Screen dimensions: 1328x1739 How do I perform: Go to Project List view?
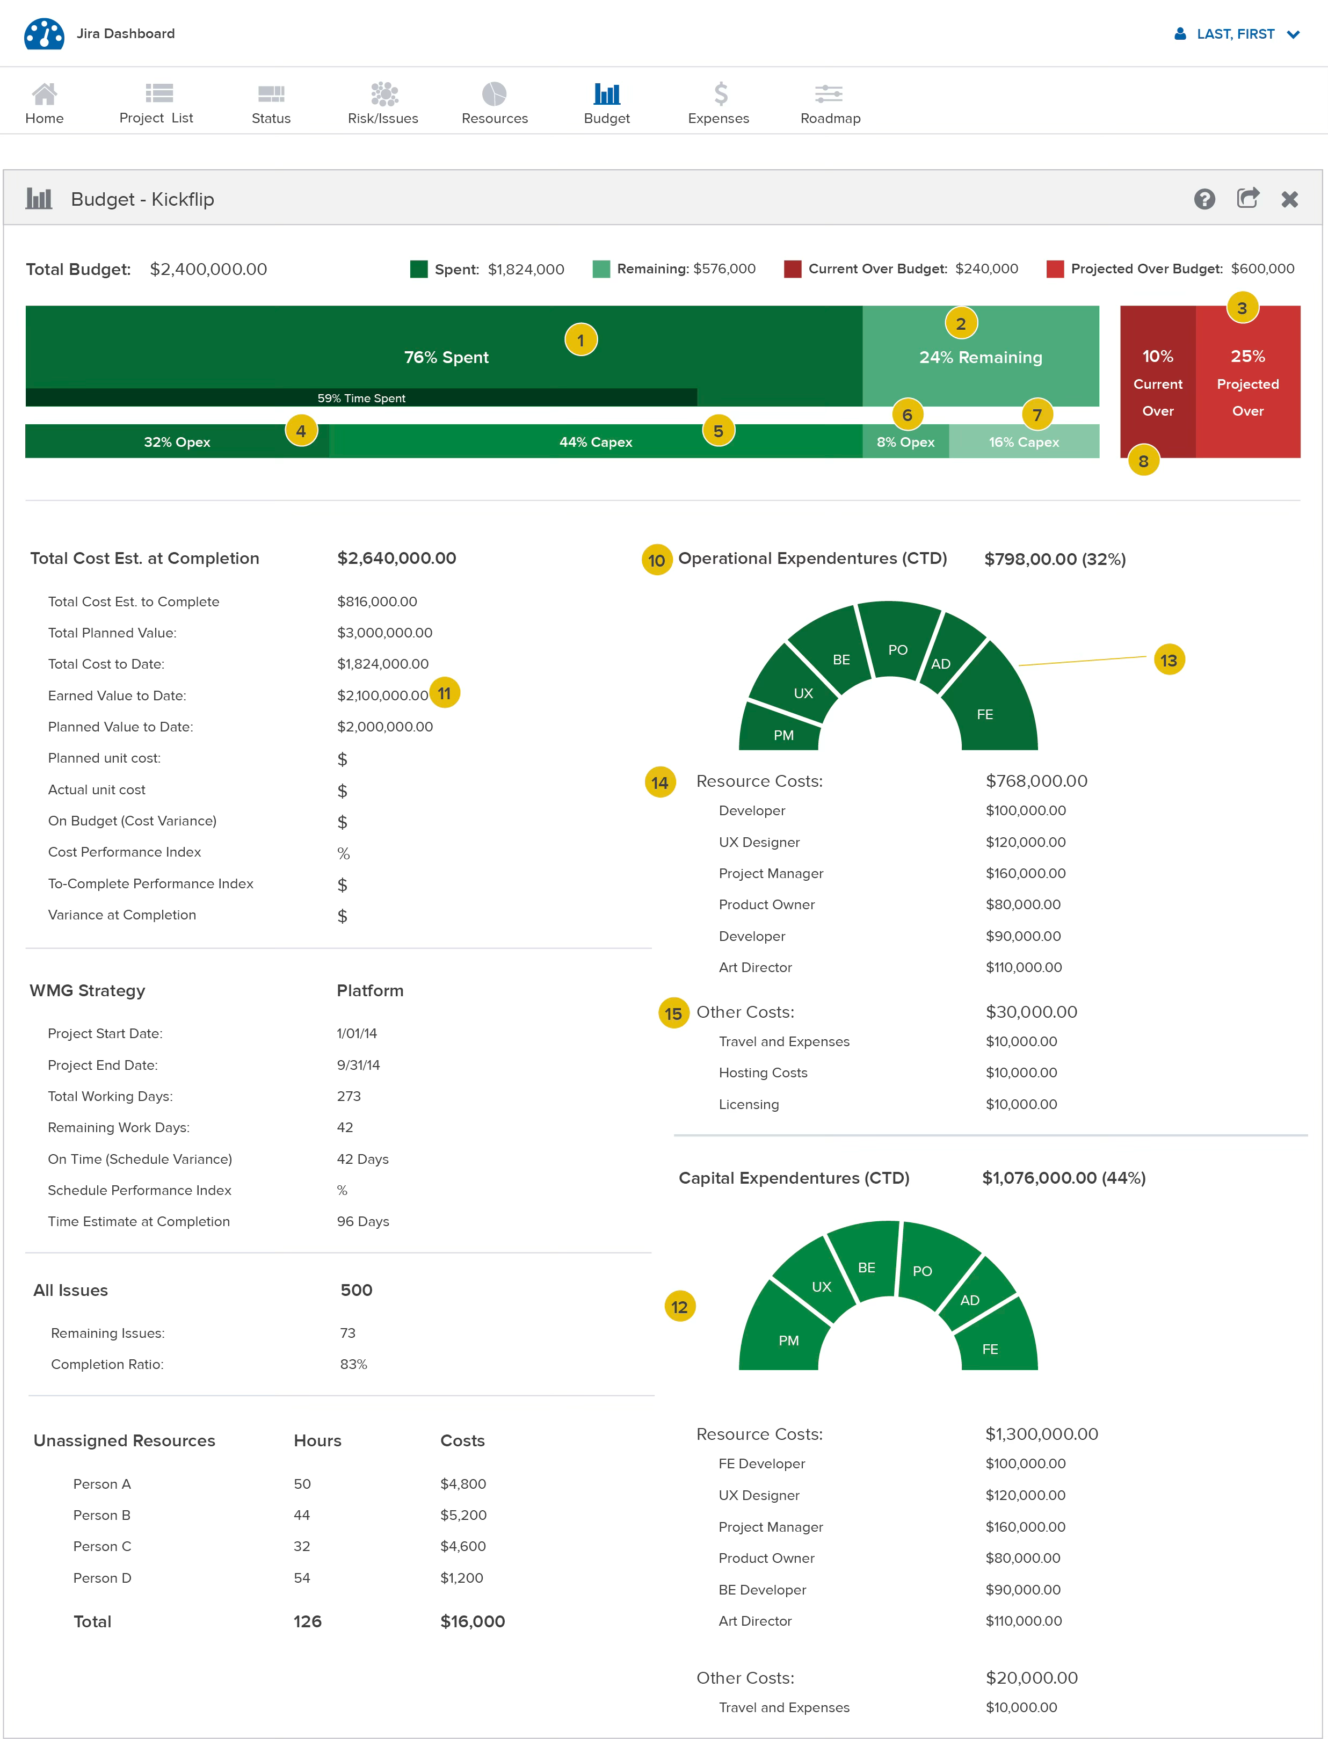(159, 94)
